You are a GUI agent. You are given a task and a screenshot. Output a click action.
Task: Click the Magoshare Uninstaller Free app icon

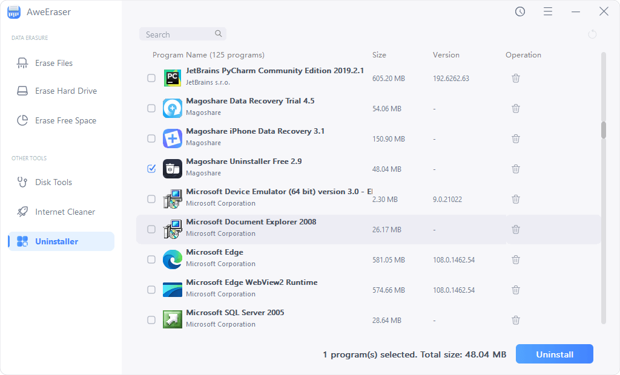click(173, 169)
